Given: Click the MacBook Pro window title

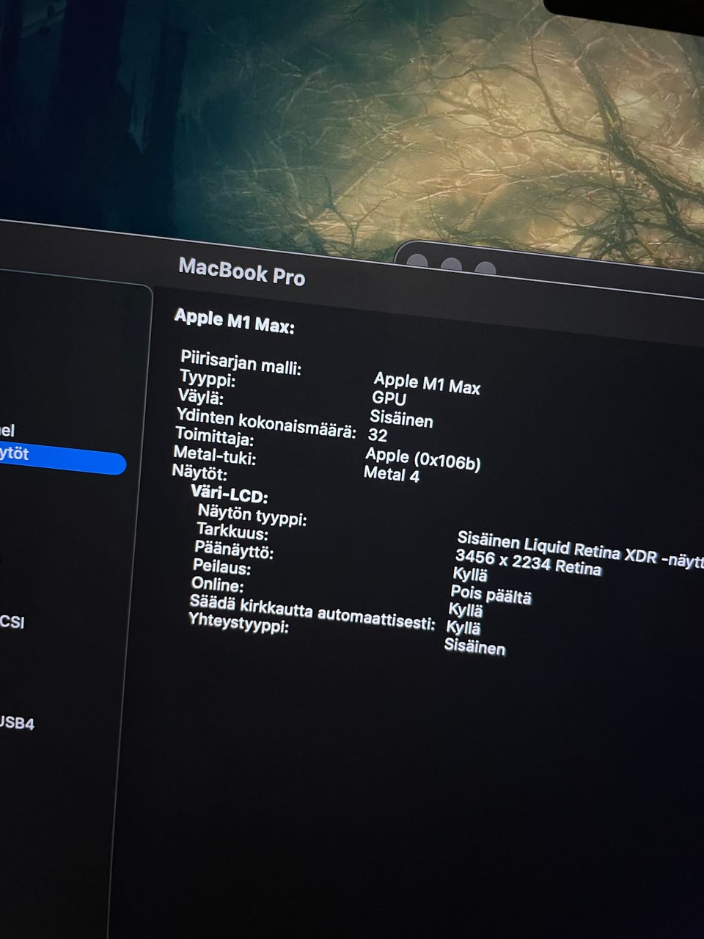Looking at the screenshot, I should click(242, 271).
